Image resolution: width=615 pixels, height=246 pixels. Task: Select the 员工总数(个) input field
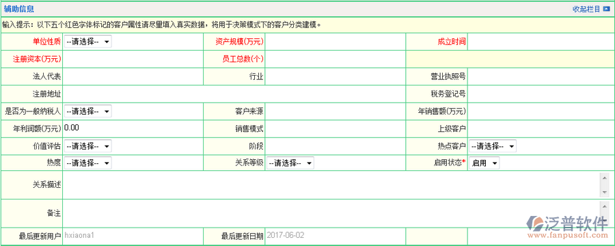[336, 59]
